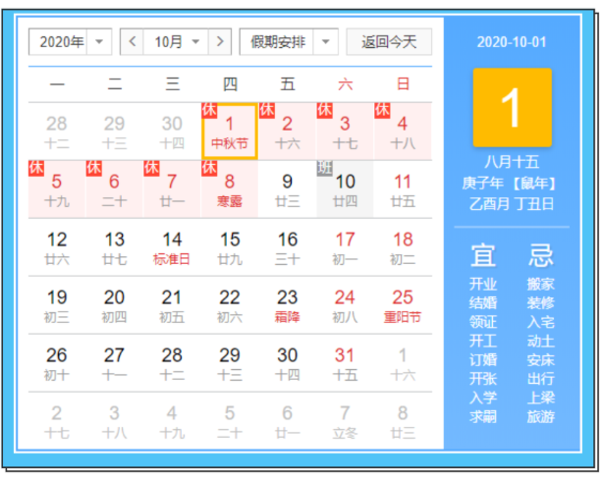Click November 7 立冬 date
This screenshot has height=478, width=602.
pos(345,420)
